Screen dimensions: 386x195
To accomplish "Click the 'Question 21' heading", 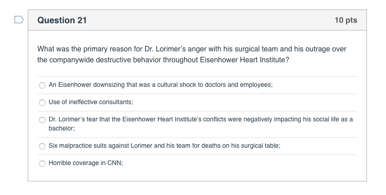I will click(62, 20).
